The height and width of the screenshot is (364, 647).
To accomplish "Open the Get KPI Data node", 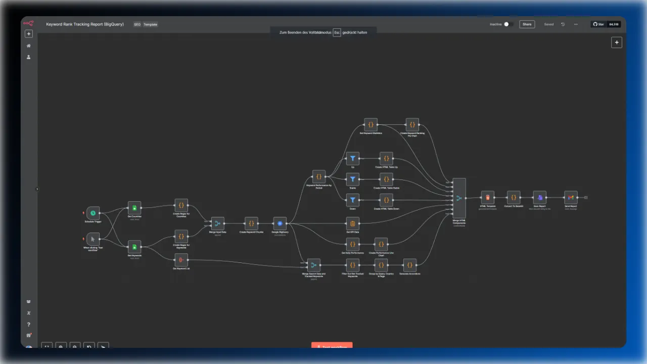I will [353, 223].
